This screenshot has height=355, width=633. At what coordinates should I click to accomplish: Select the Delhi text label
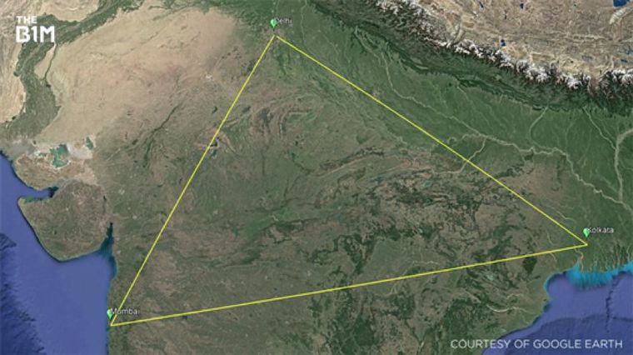click(x=284, y=21)
